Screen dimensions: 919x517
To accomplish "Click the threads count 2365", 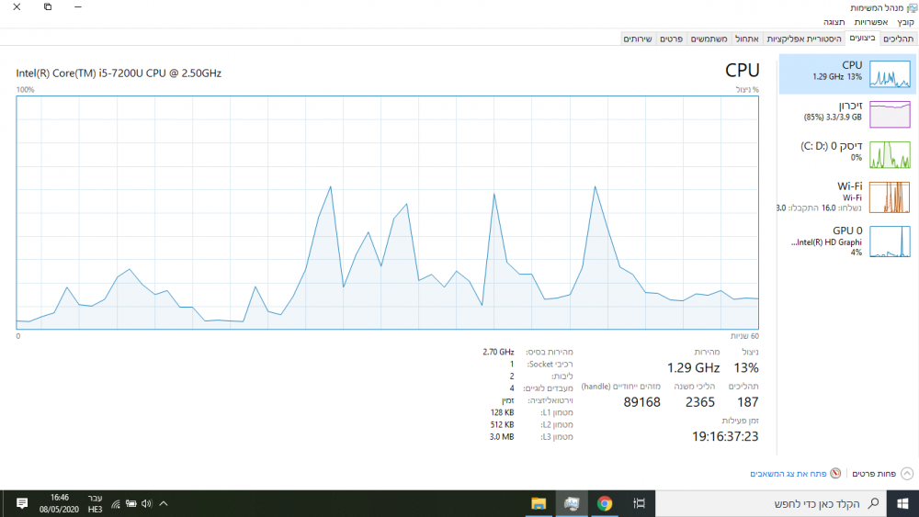I will coord(700,402).
